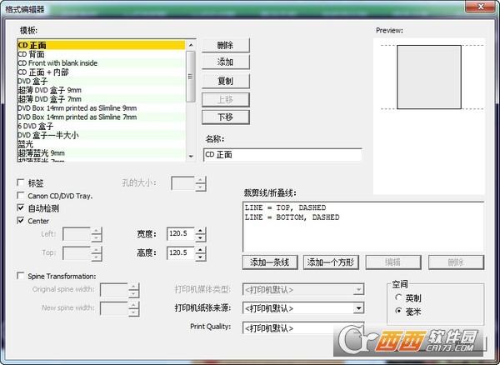Screen dimensions: 500x365
Task: Click the 下移 button
Action: tap(226, 117)
